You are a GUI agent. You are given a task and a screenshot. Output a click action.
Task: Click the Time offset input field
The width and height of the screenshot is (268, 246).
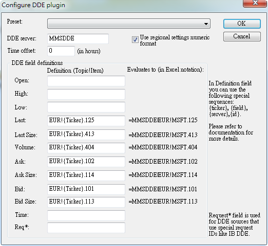tap(61, 51)
